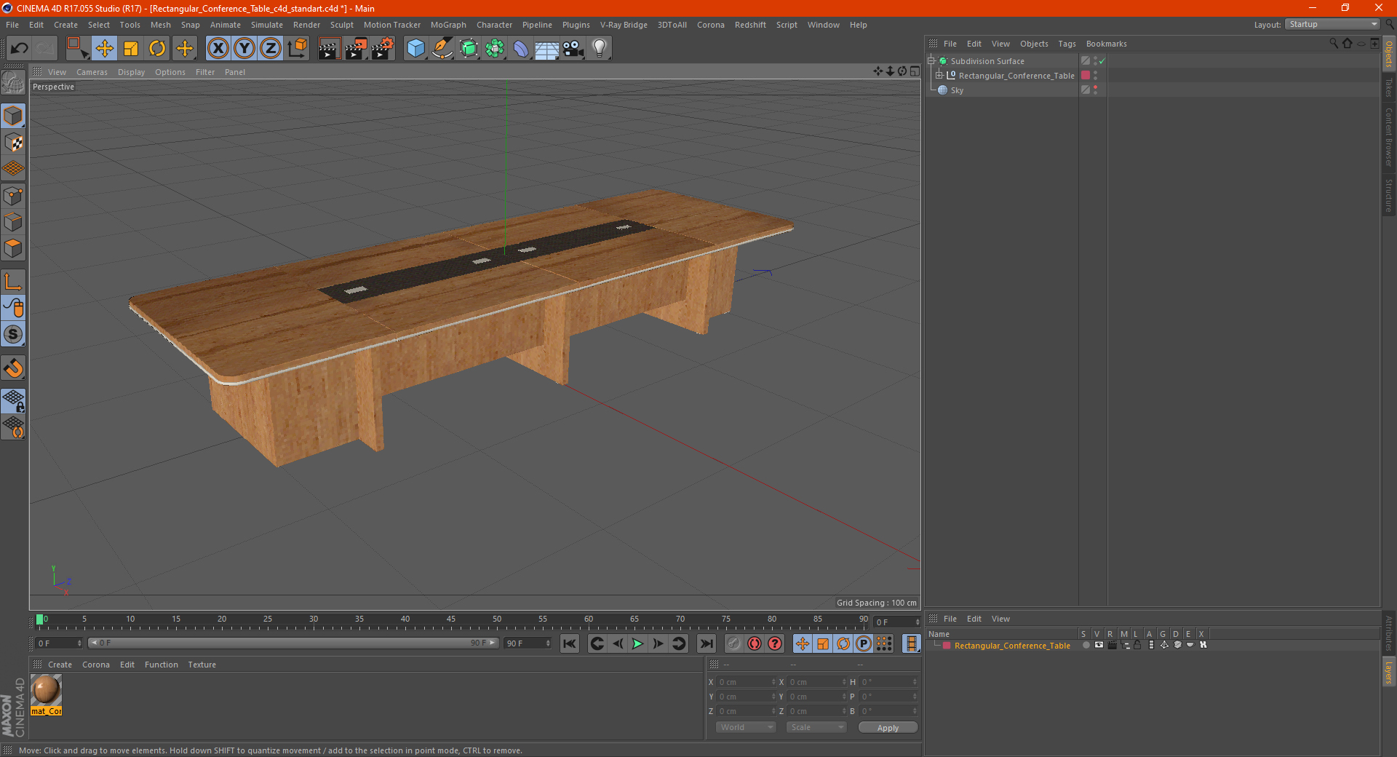Add a Cube primitive object
This screenshot has height=757, width=1397.
click(415, 49)
